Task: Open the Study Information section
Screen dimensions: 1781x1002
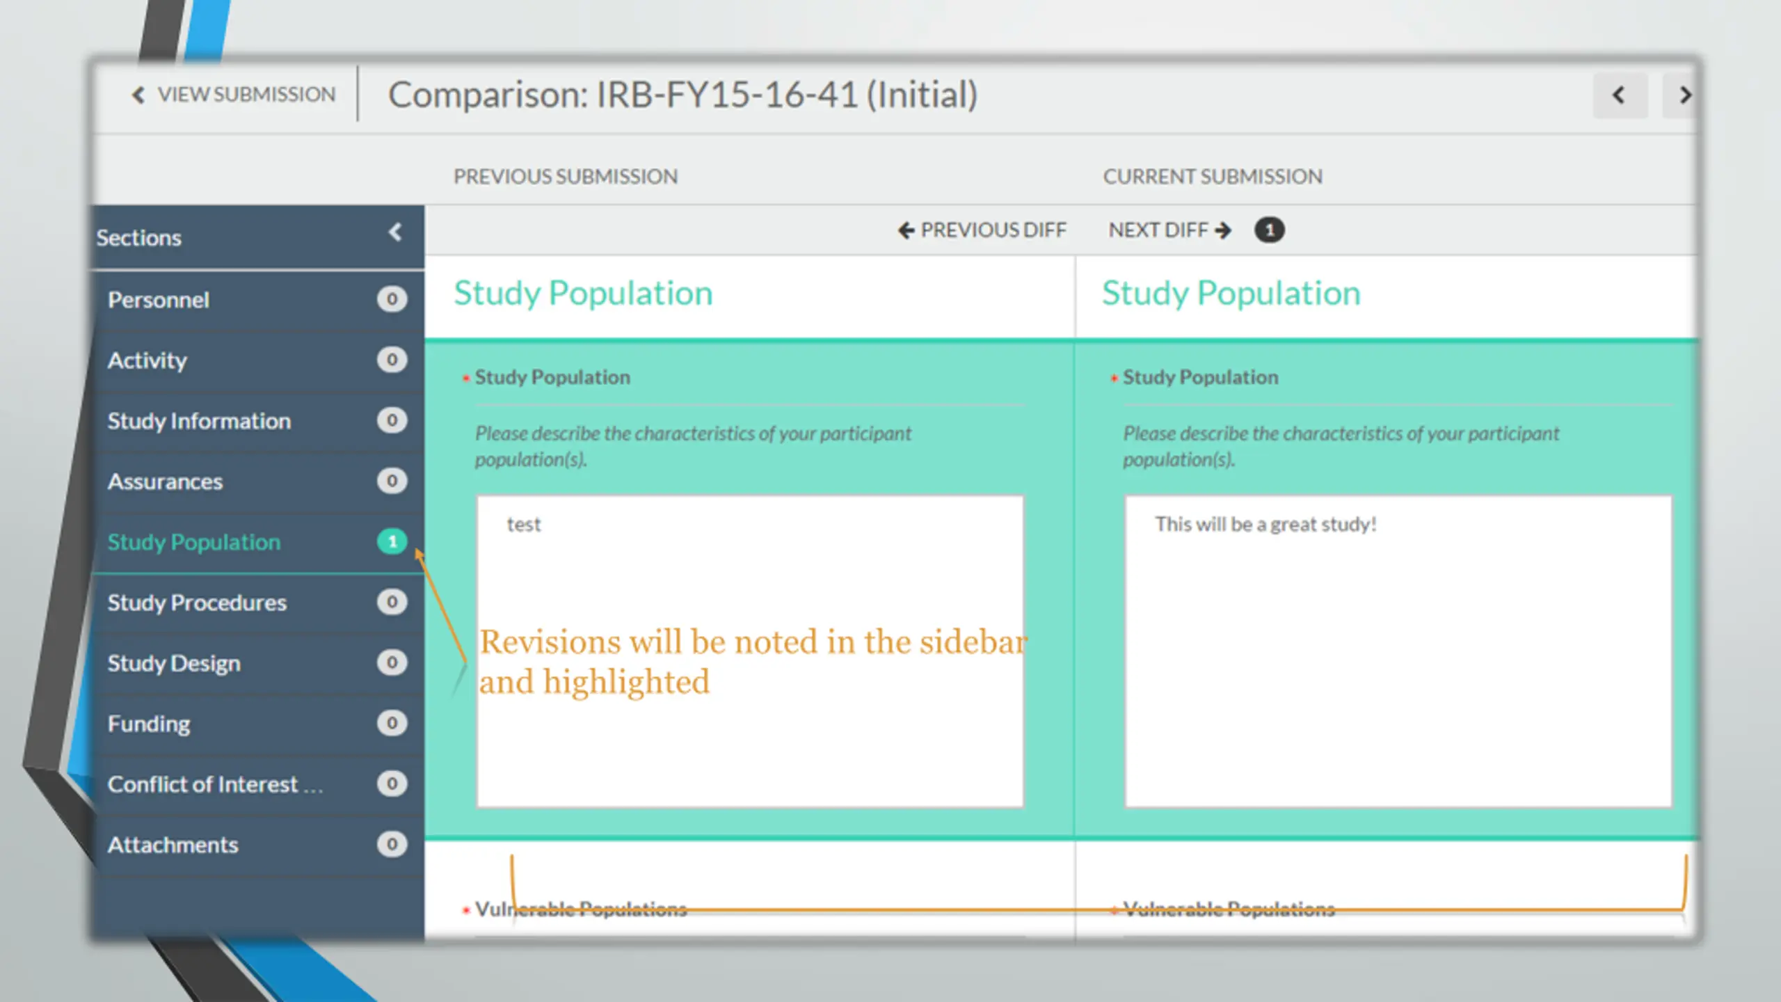Action: tap(257, 421)
